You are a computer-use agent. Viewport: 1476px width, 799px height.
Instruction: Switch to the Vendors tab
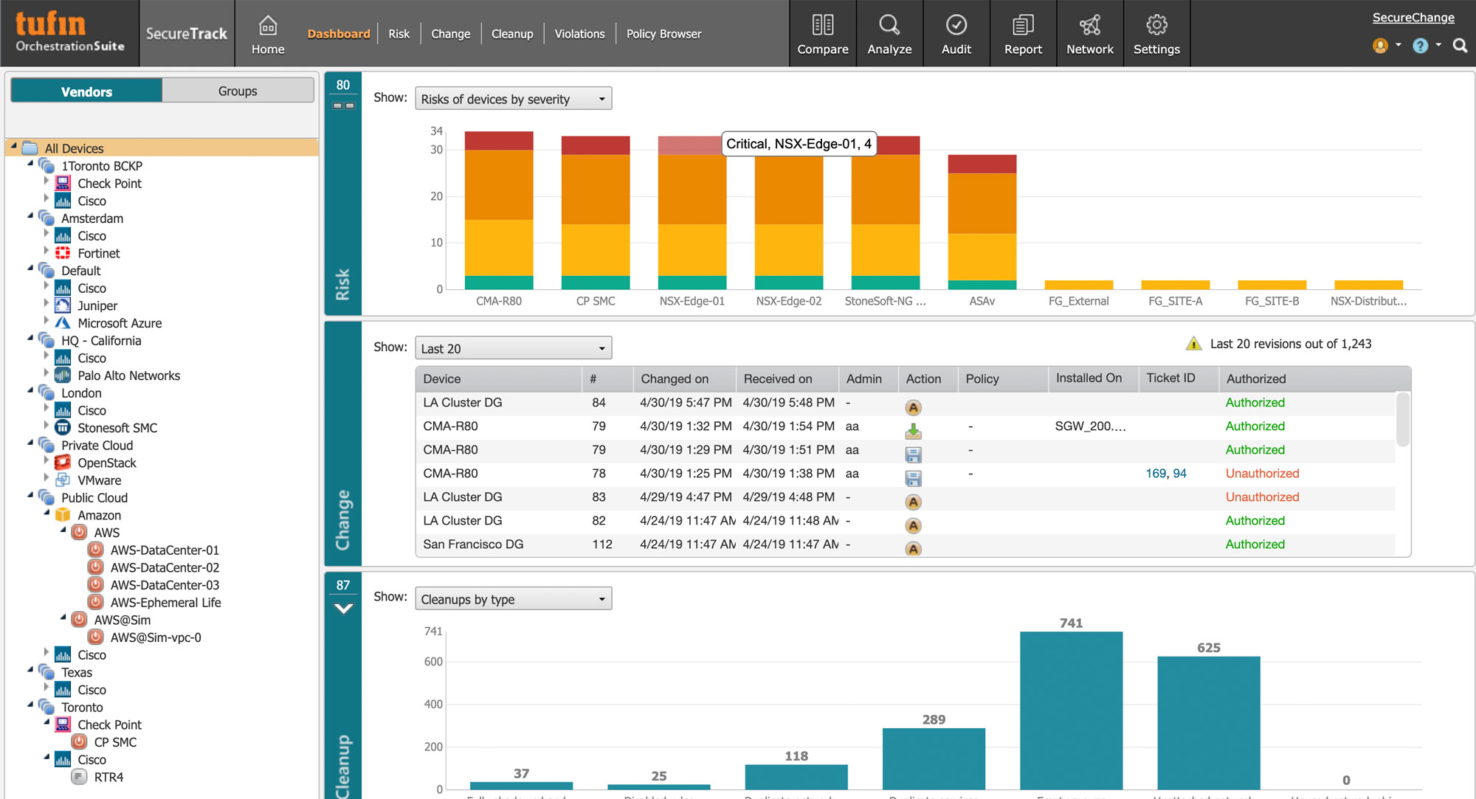[86, 91]
